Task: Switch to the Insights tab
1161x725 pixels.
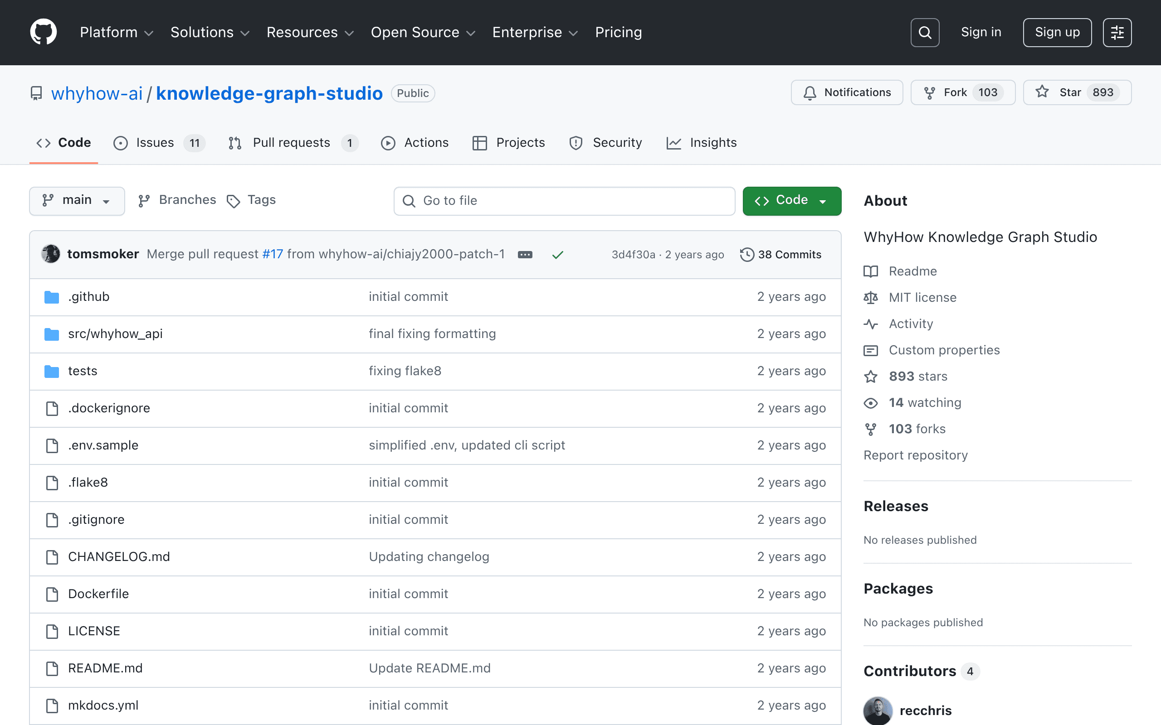Action: (x=702, y=143)
